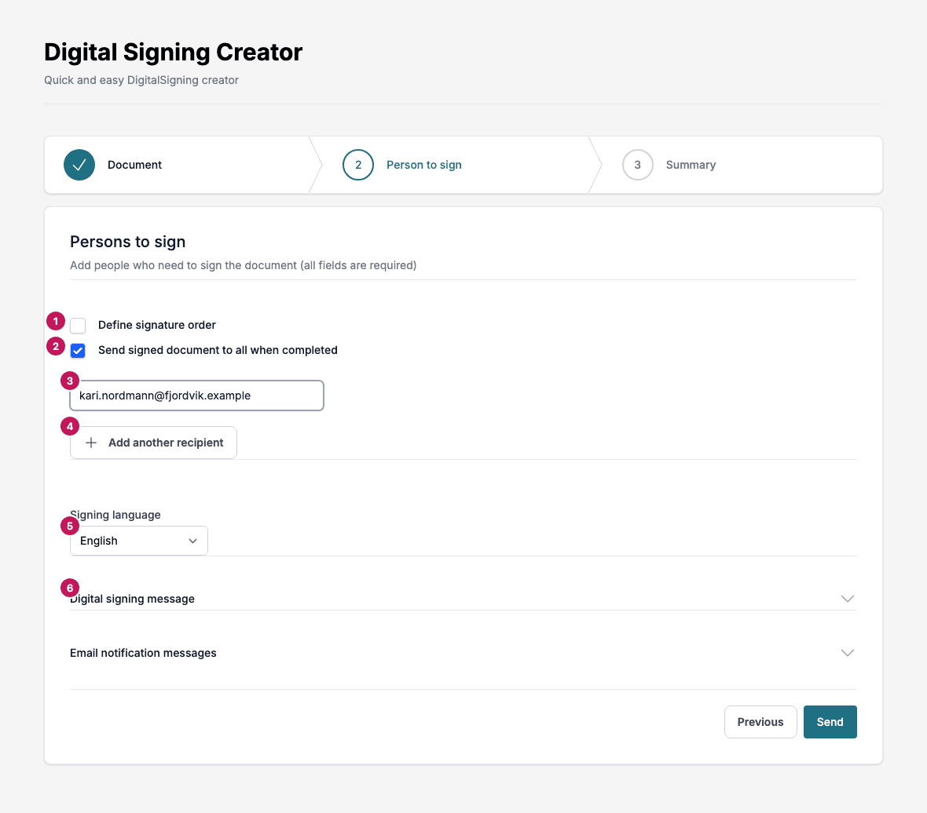Expand Email notification messages chevron
This screenshot has height=813, width=927.
click(x=847, y=653)
